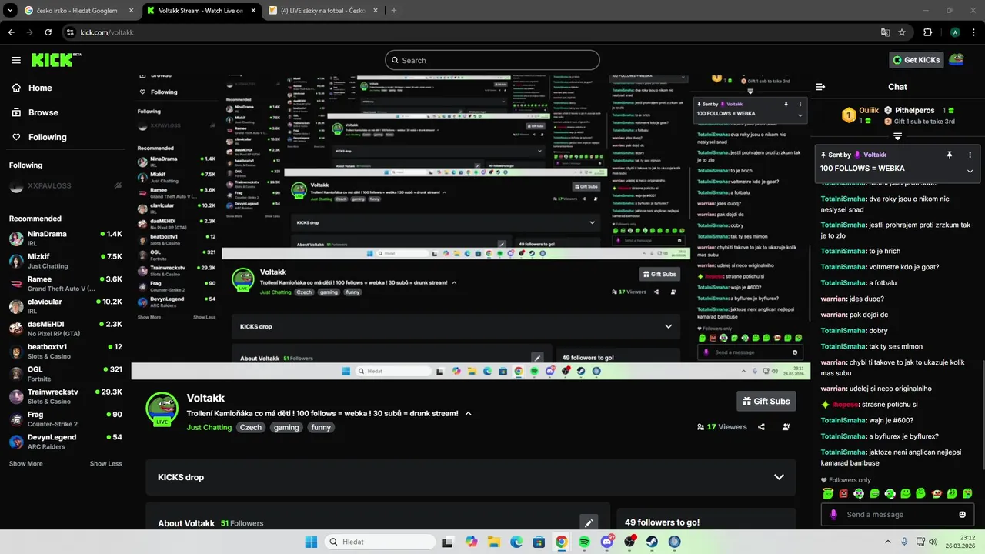Click username ihopess in chat
The image size is (985, 554).
coord(846,404)
